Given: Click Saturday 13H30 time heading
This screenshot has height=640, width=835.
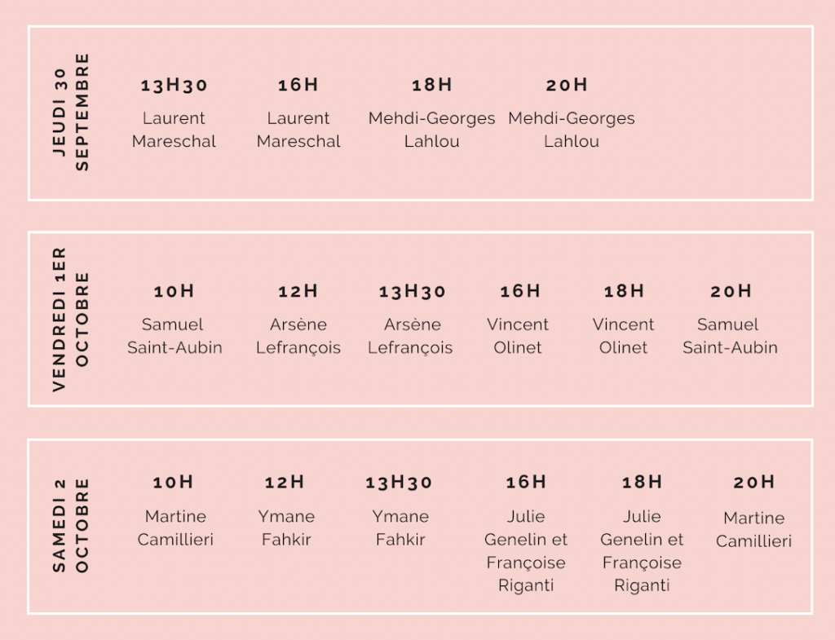Looking at the screenshot, I should click(398, 483).
